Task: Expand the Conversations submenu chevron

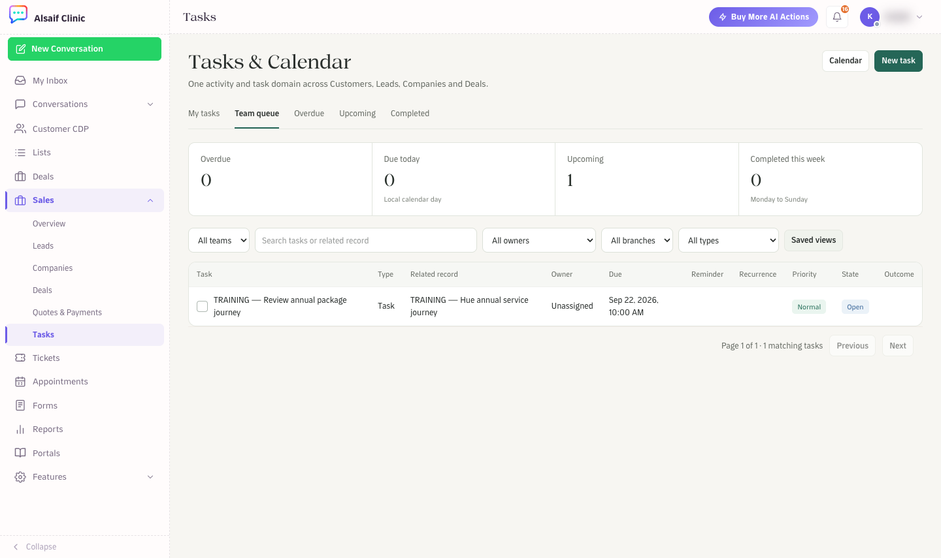Action: click(150, 104)
